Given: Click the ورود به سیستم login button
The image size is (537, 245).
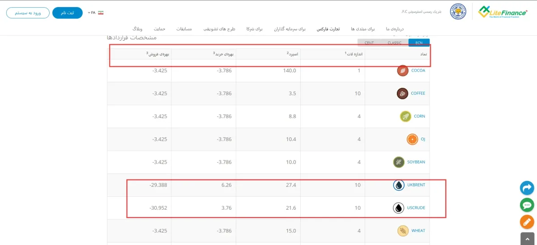Looking at the screenshot, I should click(x=28, y=13).
